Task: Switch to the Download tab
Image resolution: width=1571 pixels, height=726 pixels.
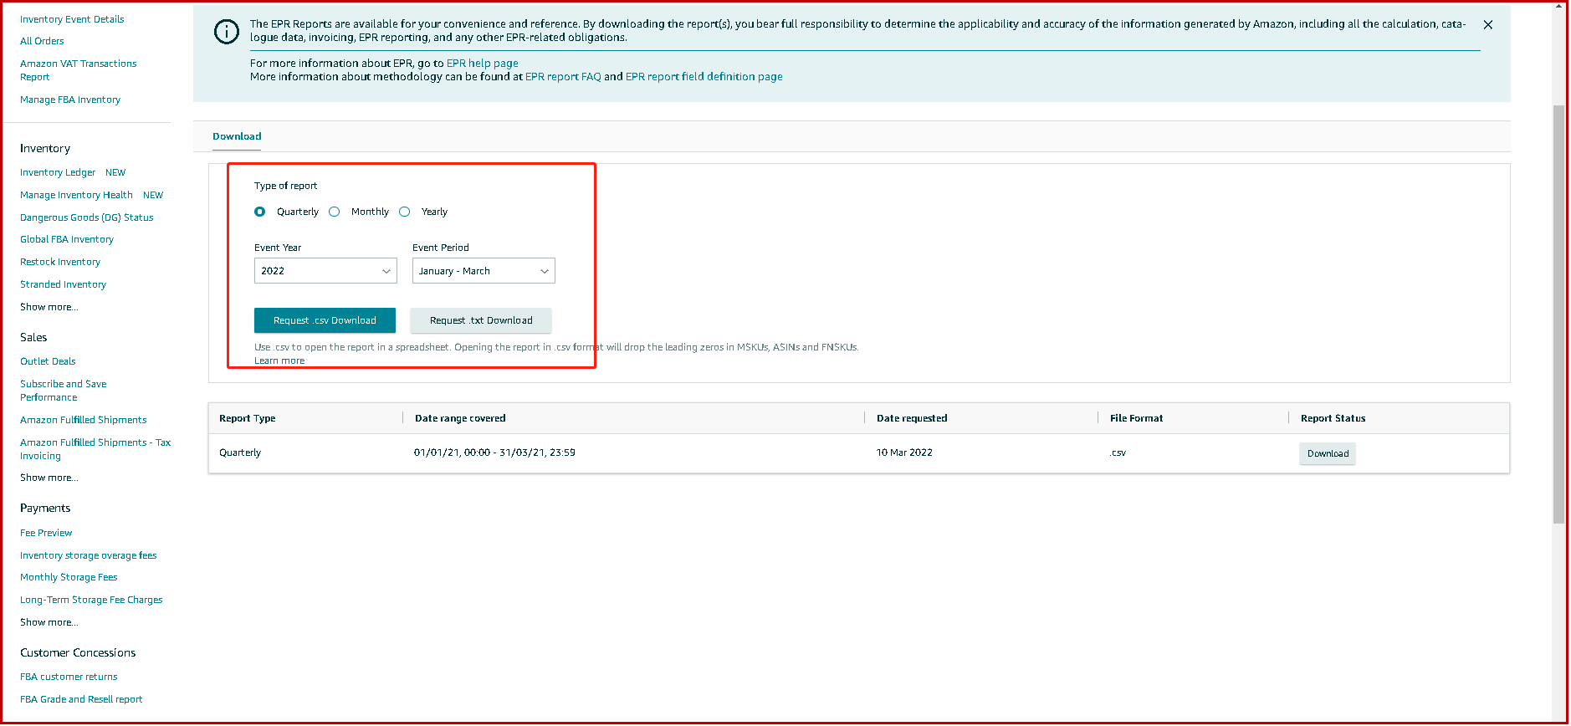Action: (237, 136)
